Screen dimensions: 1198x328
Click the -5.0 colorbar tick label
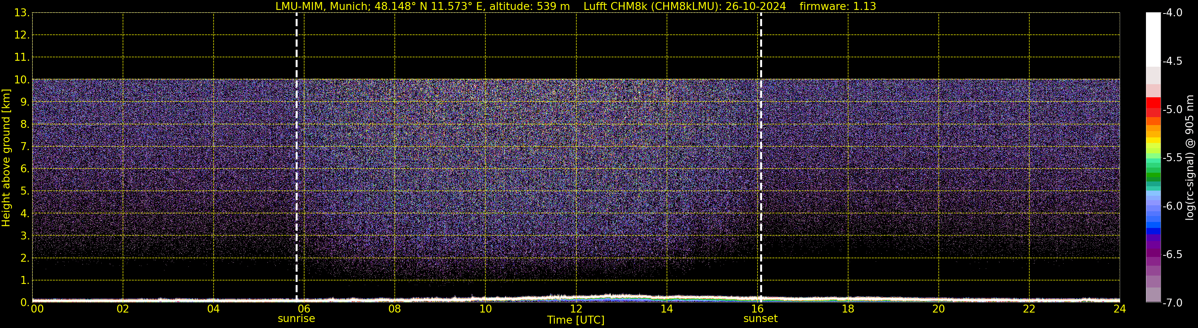point(1172,110)
